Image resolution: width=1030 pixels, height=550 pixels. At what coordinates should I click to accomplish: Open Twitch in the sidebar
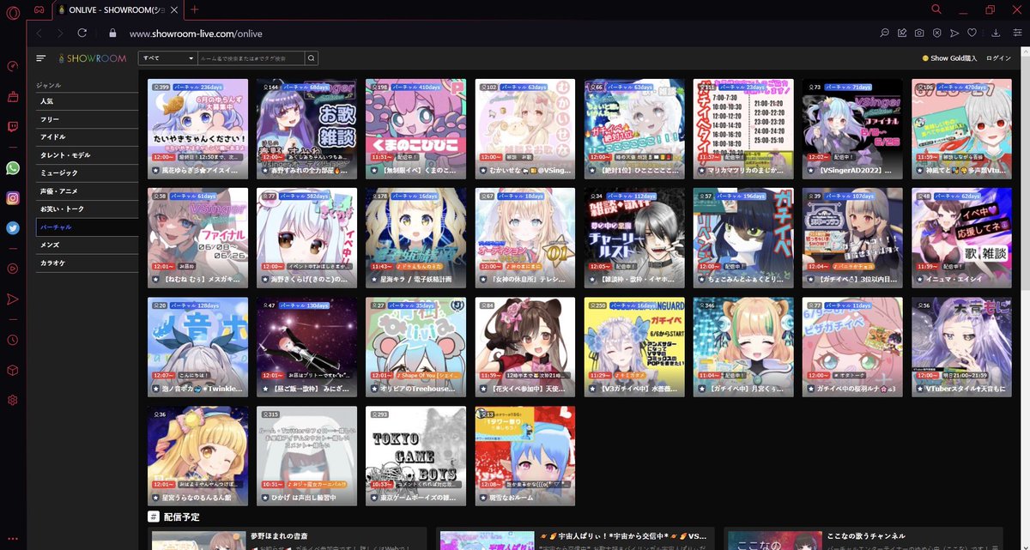(x=12, y=128)
